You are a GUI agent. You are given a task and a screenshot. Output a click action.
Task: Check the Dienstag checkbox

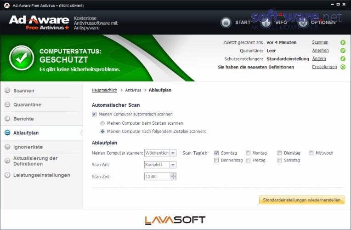click(x=279, y=153)
